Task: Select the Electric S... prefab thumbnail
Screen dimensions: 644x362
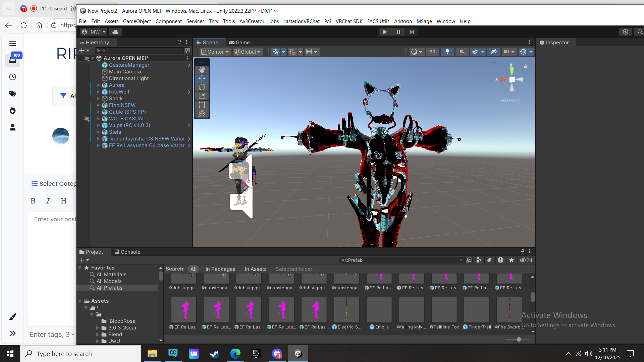Action: (x=346, y=309)
